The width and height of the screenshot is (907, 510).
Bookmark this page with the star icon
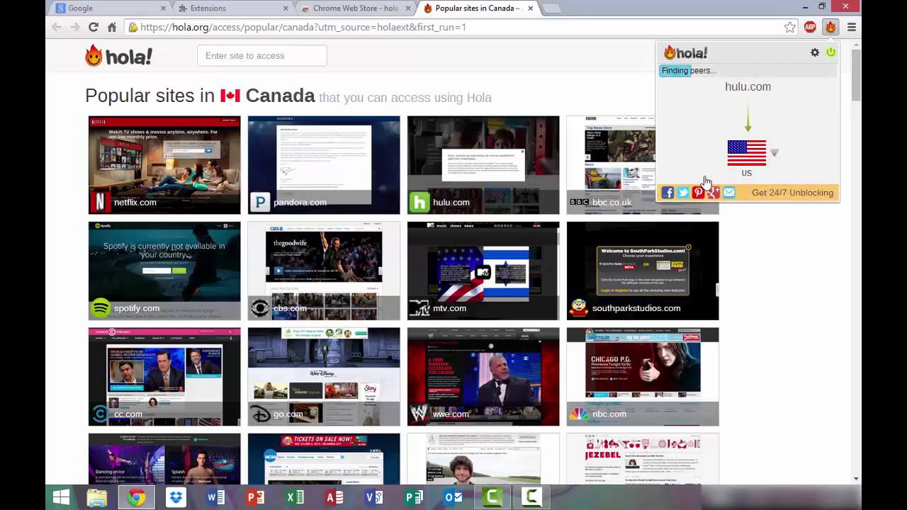pyautogui.click(x=790, y=27)
